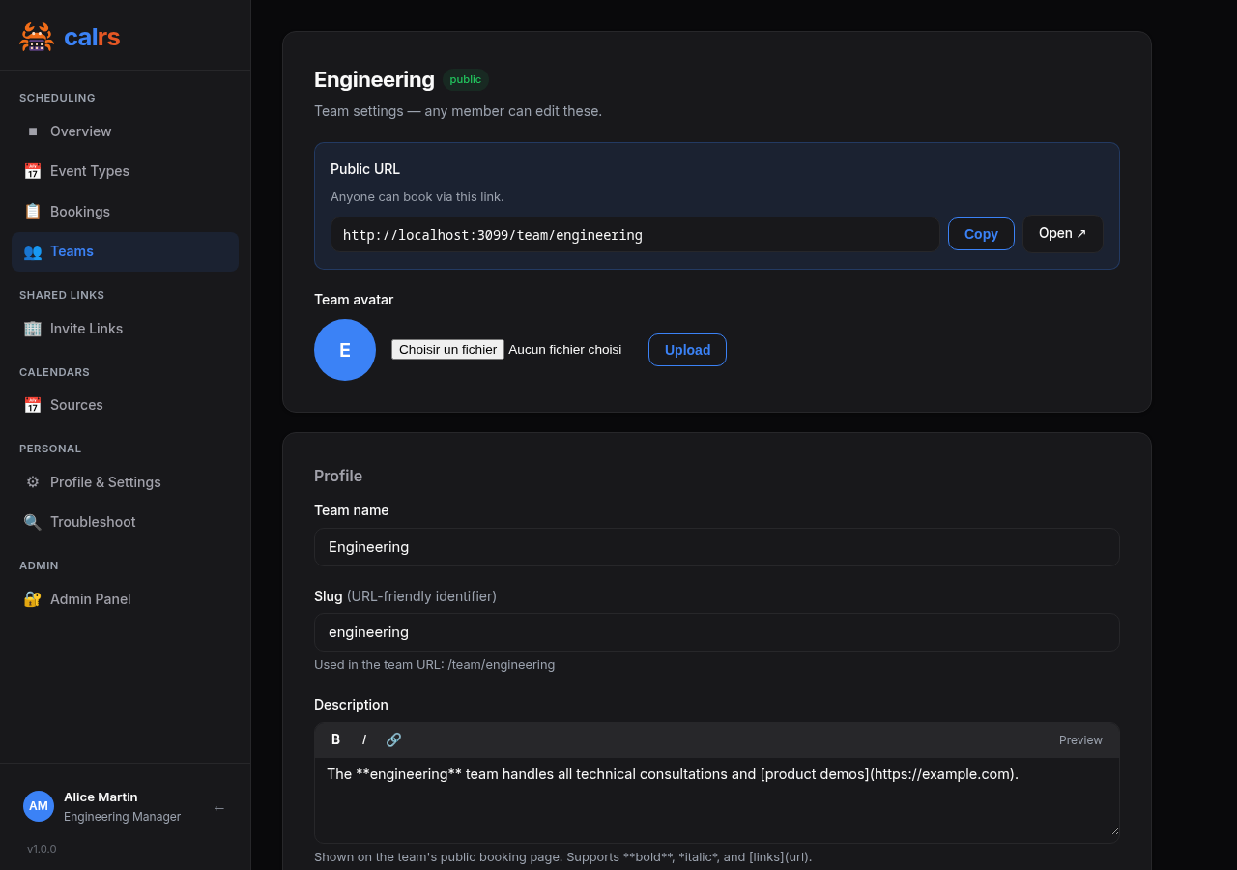Upload the team avatar
Screen dimensions: 1237x870
click(686, 350)
